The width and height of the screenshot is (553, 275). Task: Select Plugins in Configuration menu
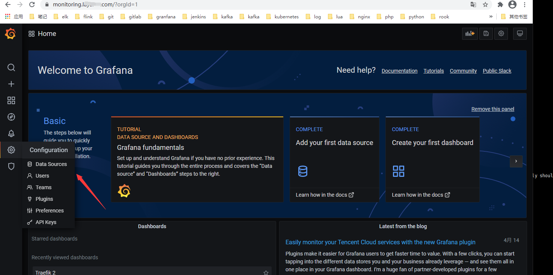48,199
